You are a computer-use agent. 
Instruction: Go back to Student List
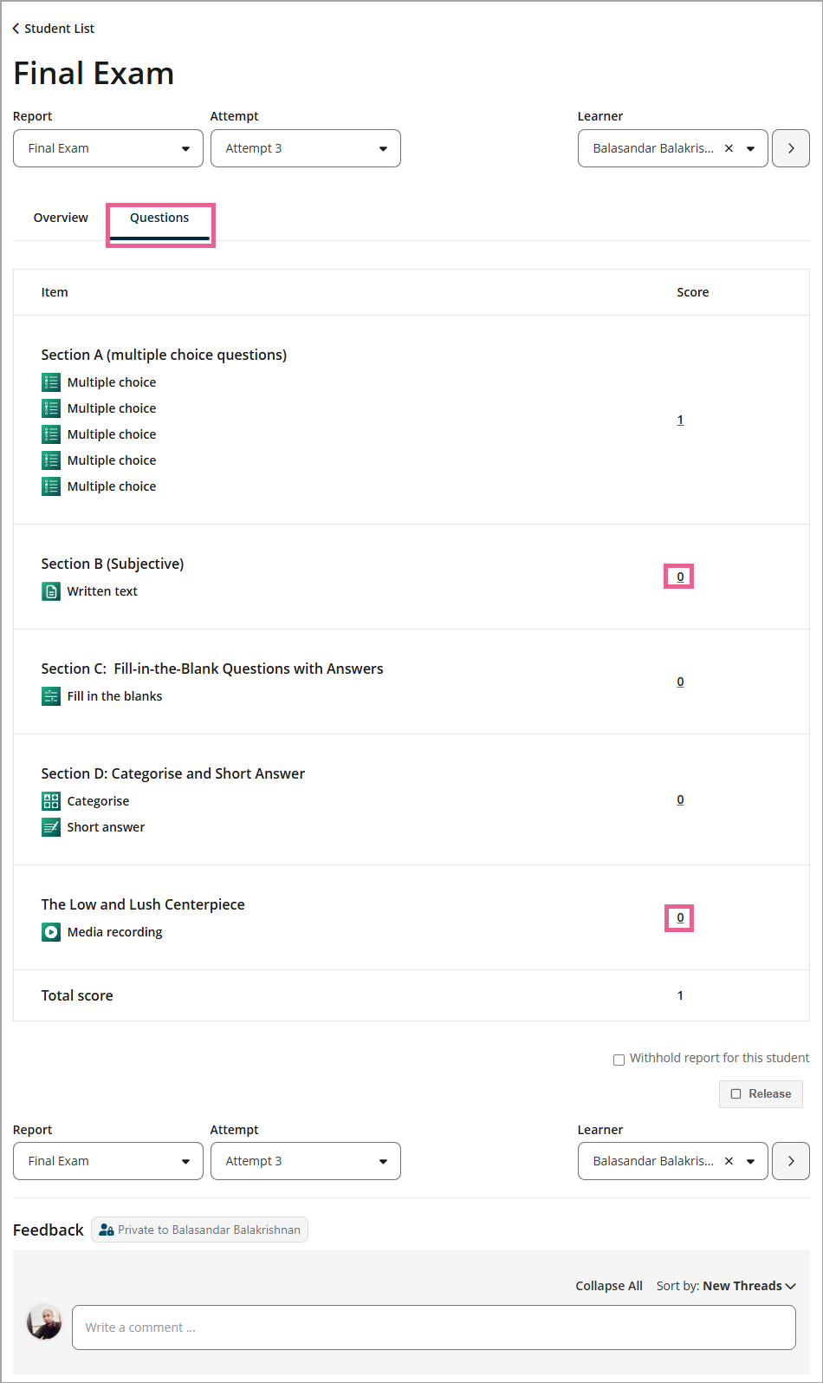pos(53,29)
